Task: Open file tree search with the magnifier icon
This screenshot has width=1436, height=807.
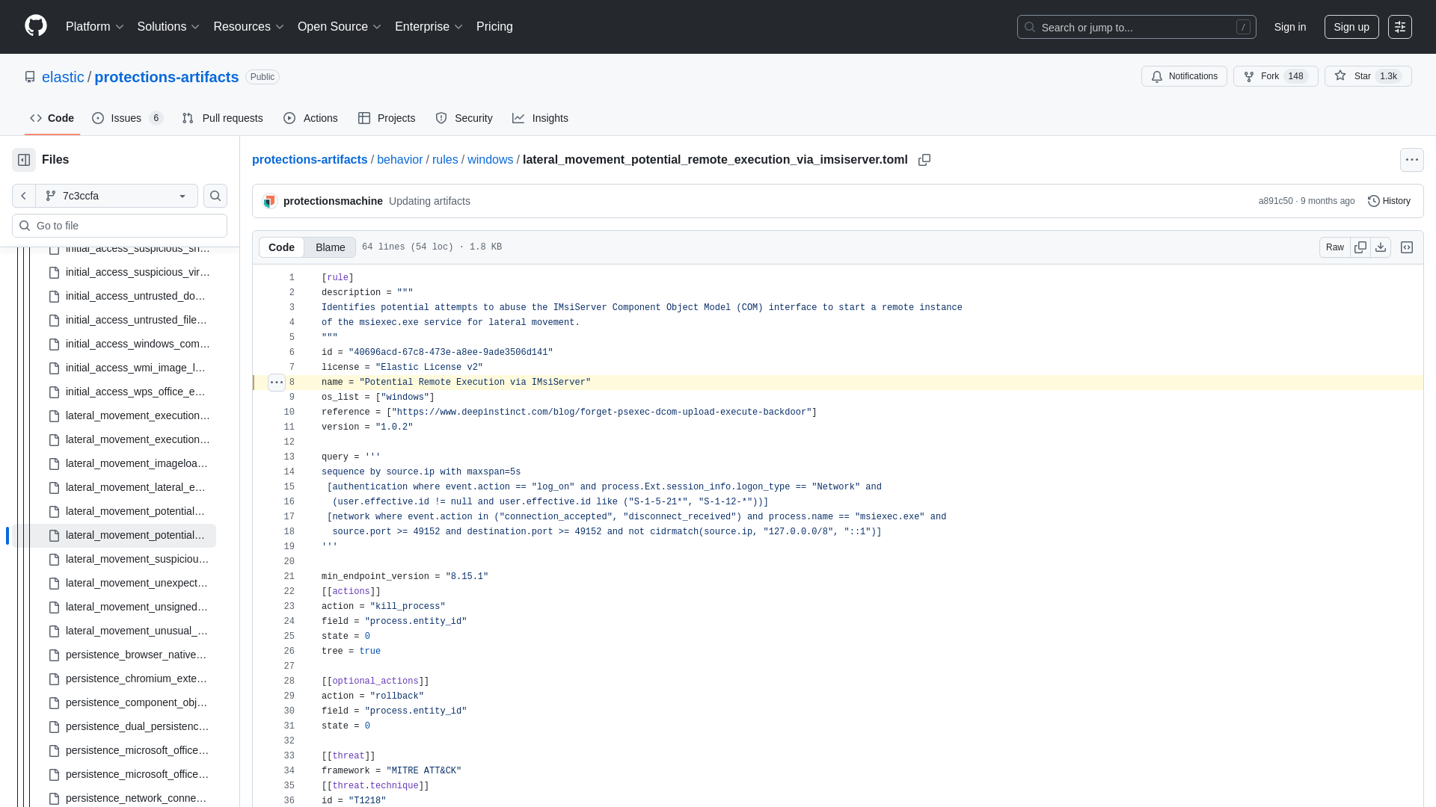Action: pos(215,196)
